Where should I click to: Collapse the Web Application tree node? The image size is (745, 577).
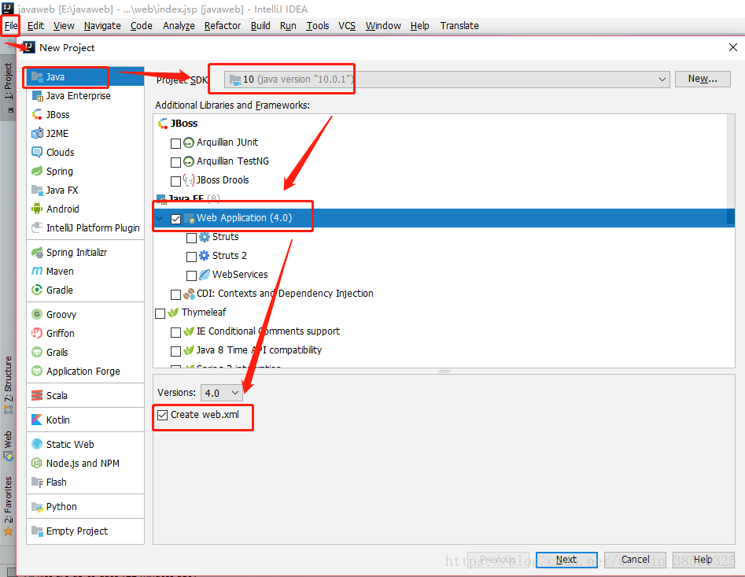point(160,219)
